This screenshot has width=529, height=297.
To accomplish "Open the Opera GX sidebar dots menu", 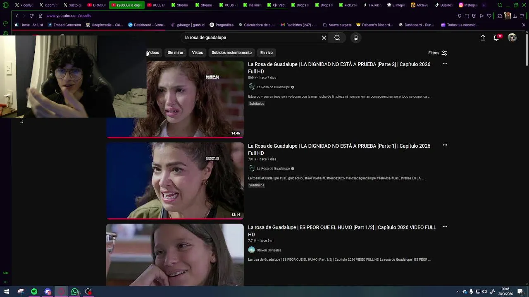I will [x=5, y=282].
